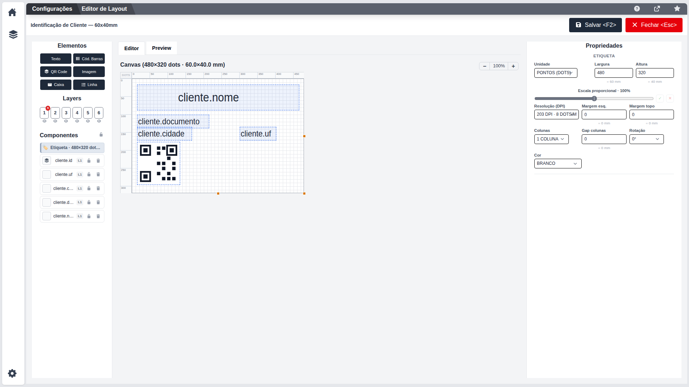Toggle the Componentes panel lock icon
689x387 pixels.
tap(101, 135)
